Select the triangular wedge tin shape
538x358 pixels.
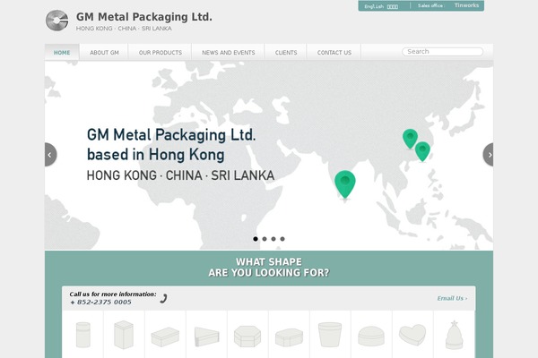click(x=206, y=337)
